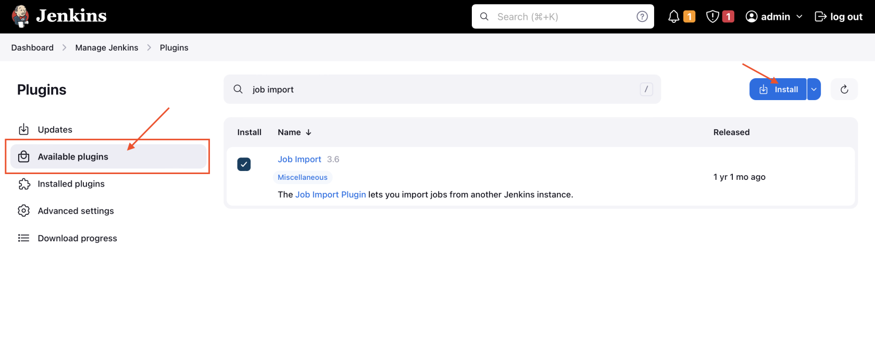Click the search help question mark icon
Viewport: 875px width, 356px height.
pos(642,17)
